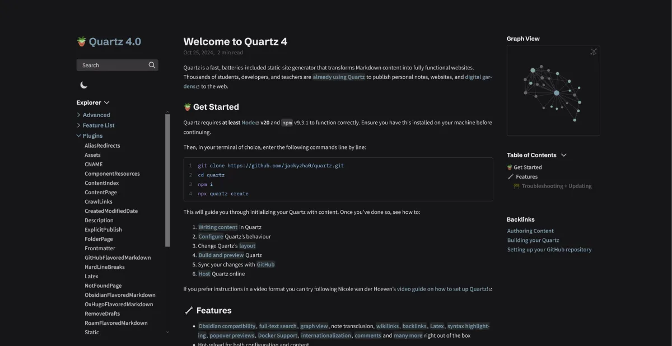Expand the Feature List folder

(x=79, y=125)
